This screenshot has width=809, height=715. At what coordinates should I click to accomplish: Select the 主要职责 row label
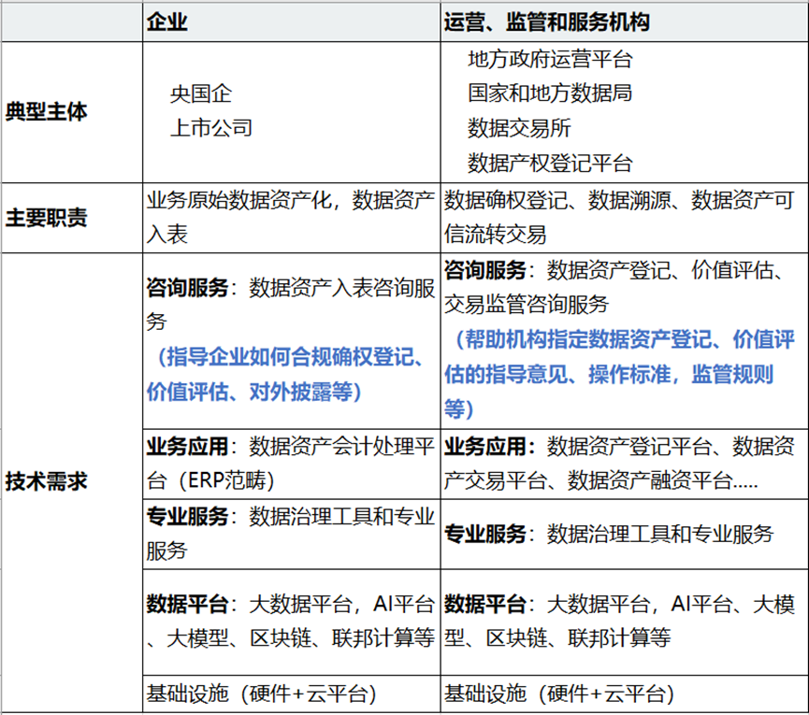(x=46, y=217)
